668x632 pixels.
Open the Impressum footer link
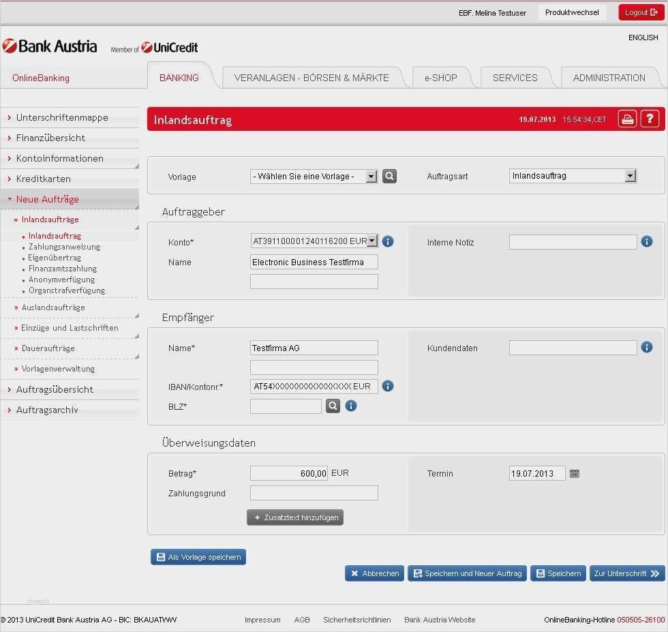click(262, 620)
